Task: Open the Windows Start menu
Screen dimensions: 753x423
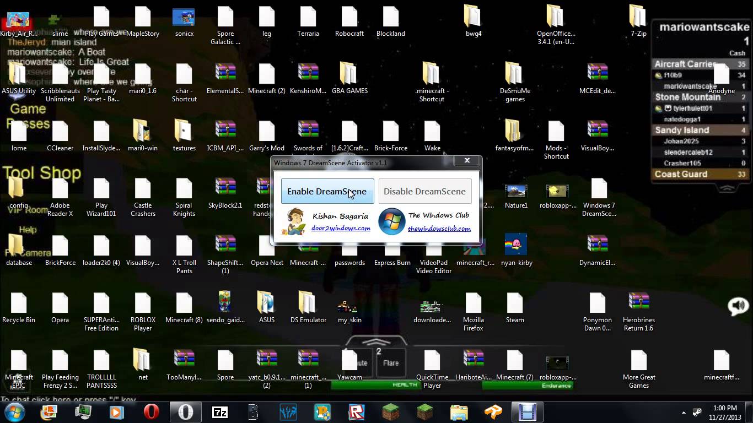Action: coord(15,411)
